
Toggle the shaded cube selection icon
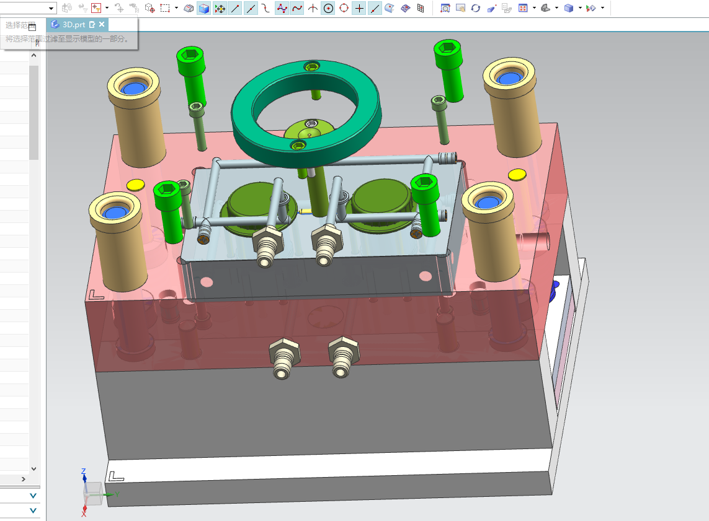(204, 8)
